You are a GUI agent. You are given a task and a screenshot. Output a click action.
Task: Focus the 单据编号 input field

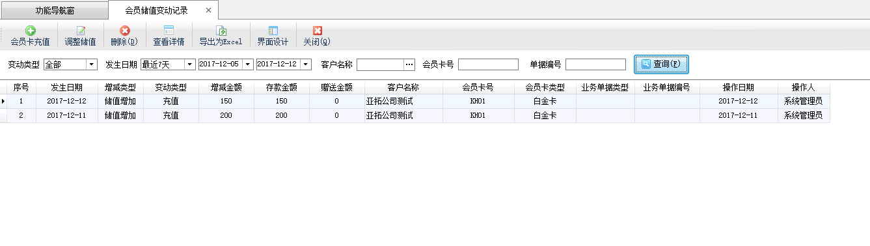point(595,64)
